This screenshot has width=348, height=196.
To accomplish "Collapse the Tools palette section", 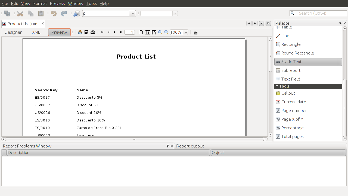I will click(277, 86).
